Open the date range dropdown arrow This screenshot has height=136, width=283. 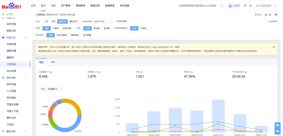[x=111, y=22]
